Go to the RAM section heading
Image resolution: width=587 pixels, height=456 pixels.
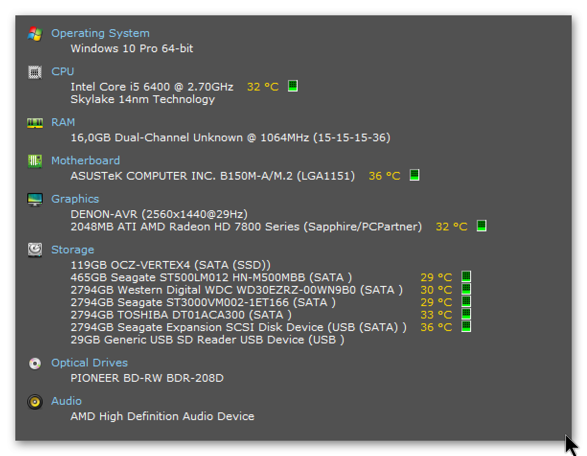point(63,123)
